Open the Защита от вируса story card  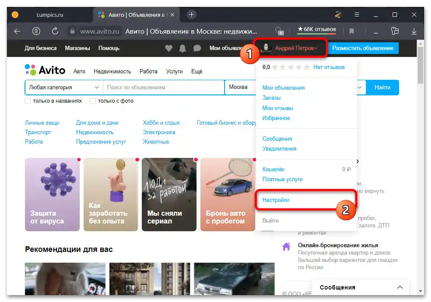point(52,195)
